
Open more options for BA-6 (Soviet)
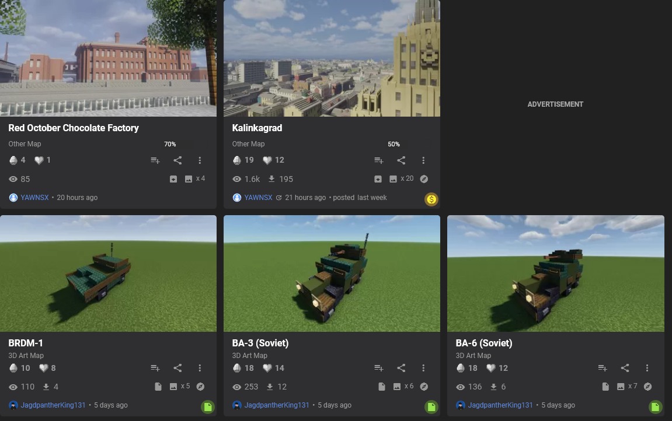click(x=647, y=368)
